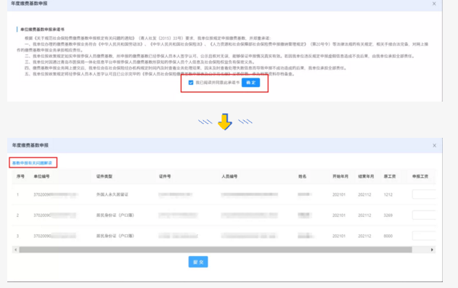Click 202101 in the row with 8000
This screenshot has width=458, height=288.
pos(339,236)
